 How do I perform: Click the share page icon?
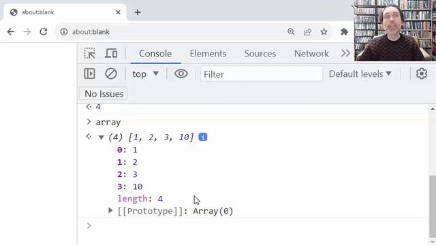307,32
